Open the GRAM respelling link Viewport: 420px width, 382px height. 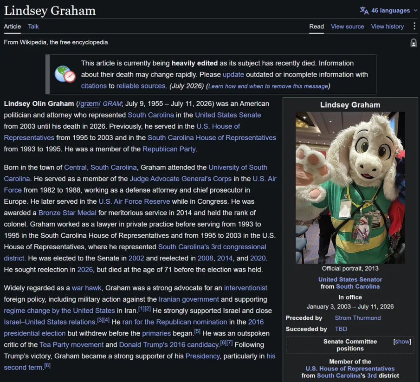(x=112, y=104)
